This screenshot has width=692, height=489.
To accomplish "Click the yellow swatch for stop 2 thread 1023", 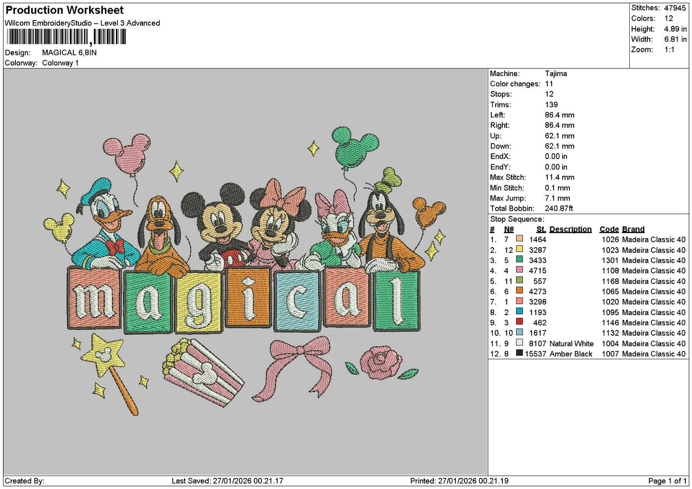I will click(519, 249).
